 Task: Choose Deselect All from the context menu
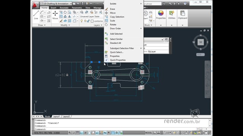coord(123,43)
